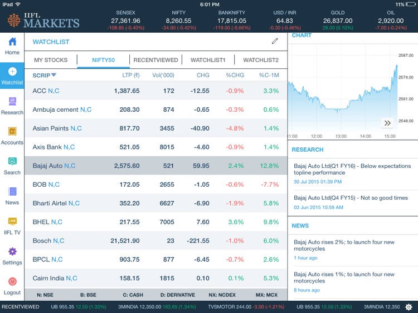This screenshot has height=313, width=418.
Task: Edit watchlist with pencil icon
Action: pyautogui.click(x=275, y=41)
